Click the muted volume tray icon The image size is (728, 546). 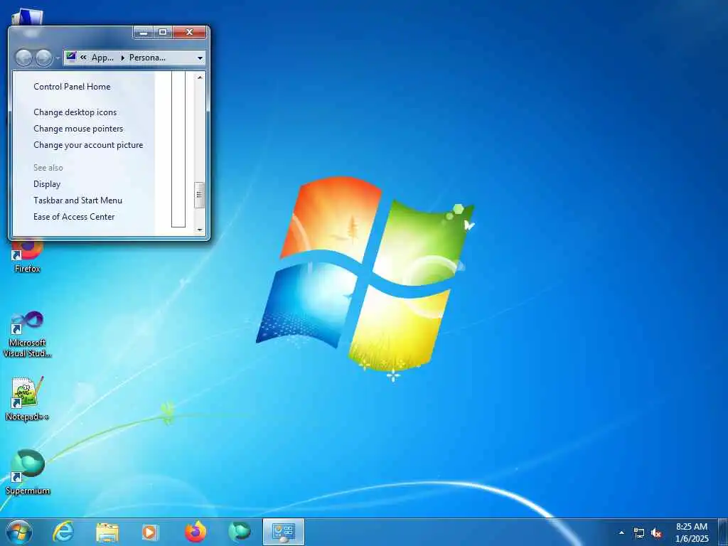point(656,533)
